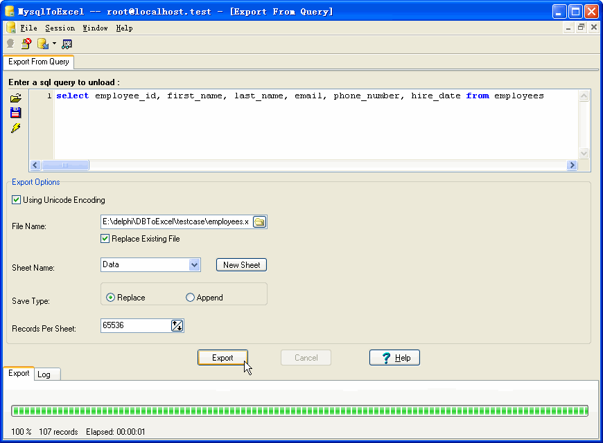Click the horizontal scrollbar thumb in query editor
Image resolution: width=603 pixels, height=443 pixels.
coord(65,165)
